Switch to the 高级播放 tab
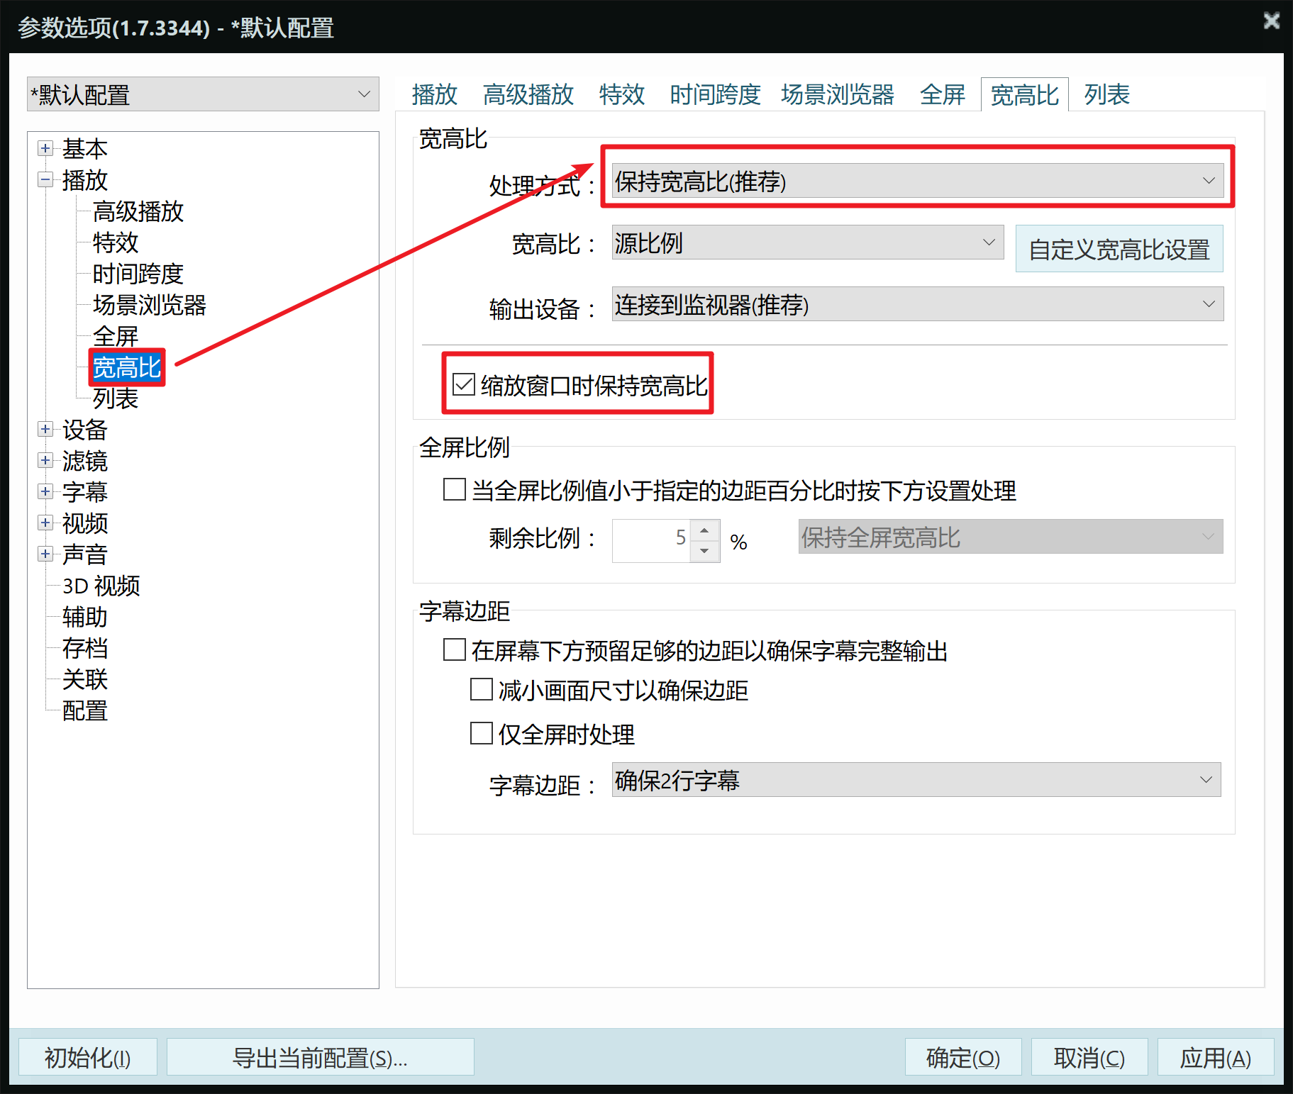 click(528, 94)
